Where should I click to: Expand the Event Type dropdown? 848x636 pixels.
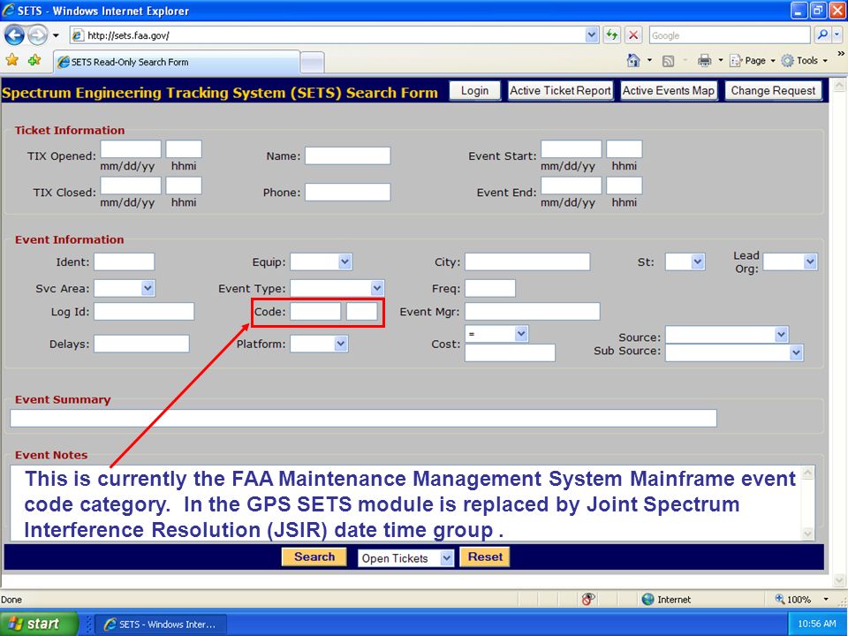(x=377, y=288)
